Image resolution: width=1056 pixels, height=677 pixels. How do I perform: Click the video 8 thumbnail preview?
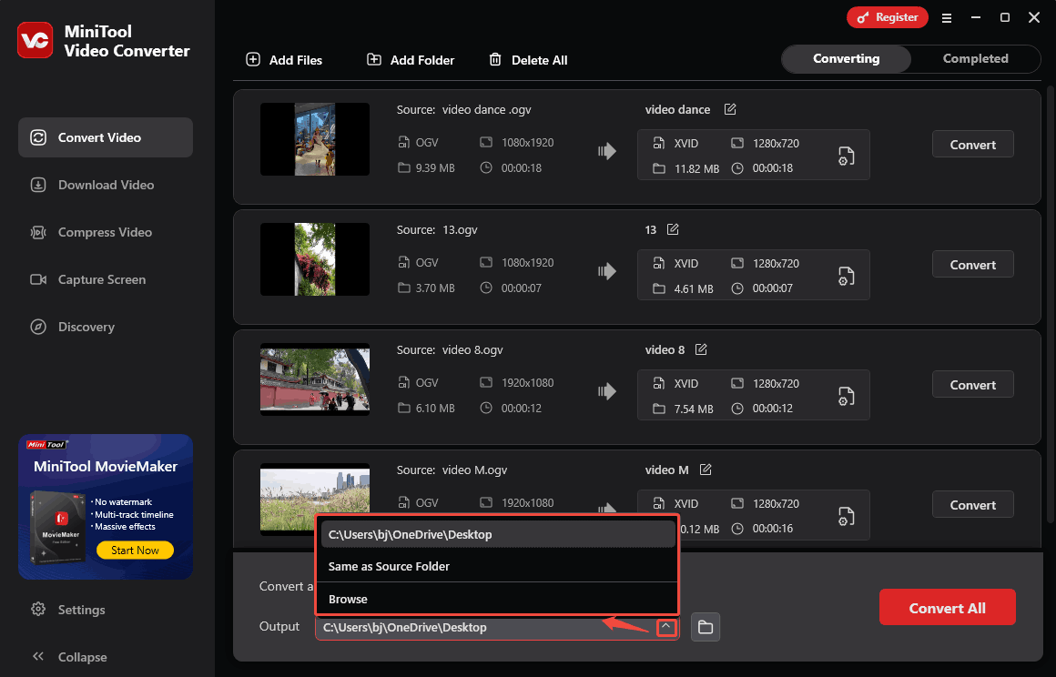[315, 379]
